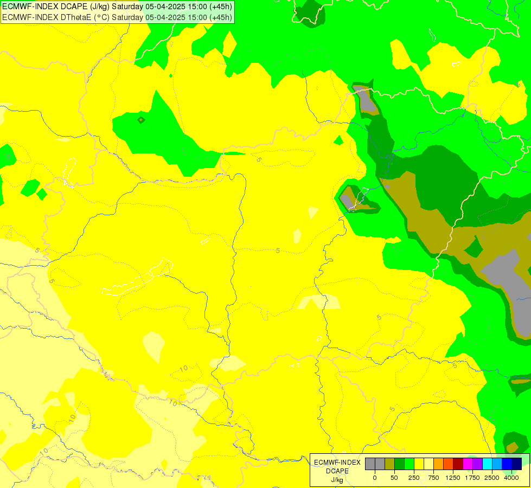Pick the navy legend swatch
The width and height of the screenshot is (531, 488).
[x=517, y=464]
